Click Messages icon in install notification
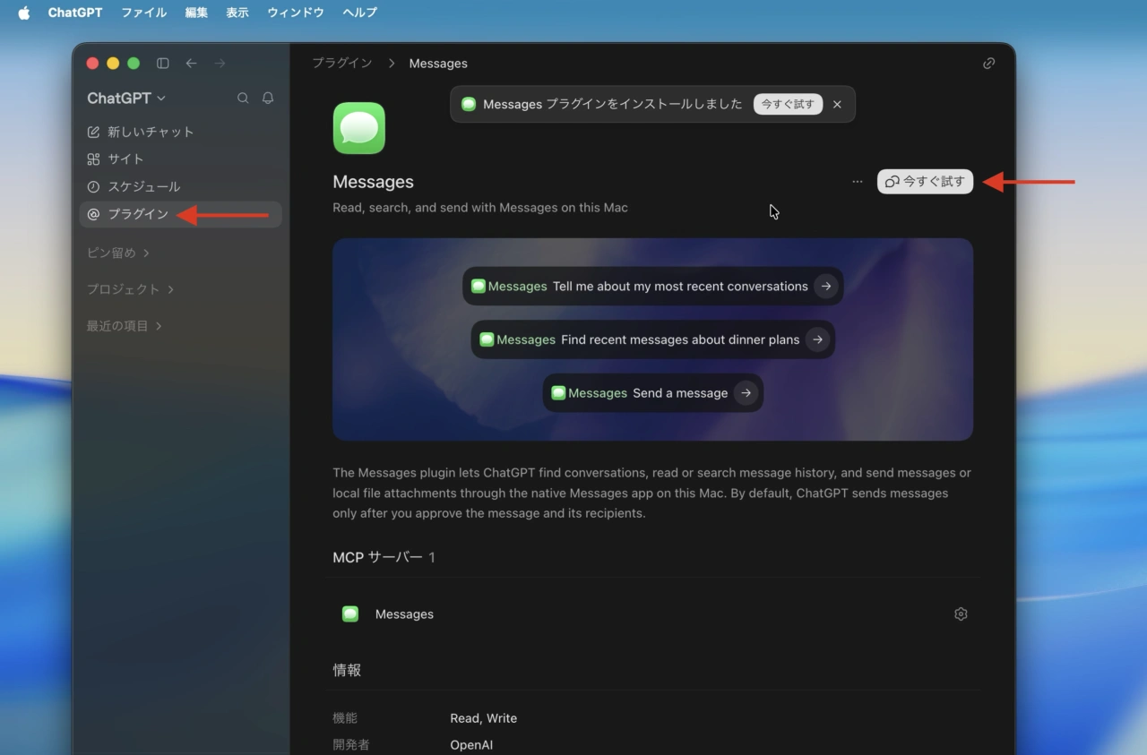1147x755 pixels. (x=469, y=104)
